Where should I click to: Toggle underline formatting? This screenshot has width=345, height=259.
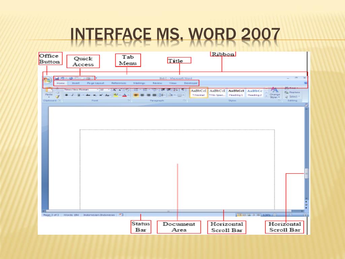click(x=79, y=95)
